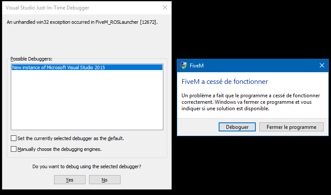Click the 'Do you want to debug' question text
Screen dimensions: 331x195
(87, 166)
